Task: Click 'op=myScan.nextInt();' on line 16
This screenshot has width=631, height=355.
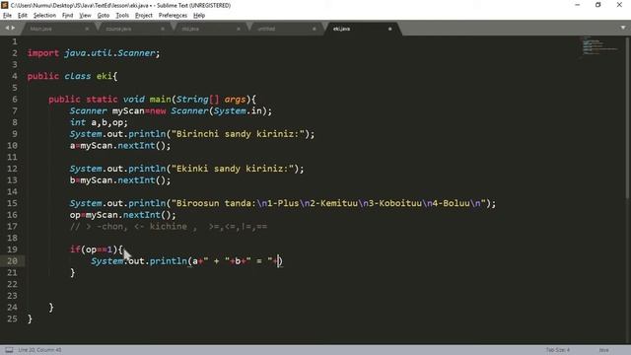Action: [123, 215]
